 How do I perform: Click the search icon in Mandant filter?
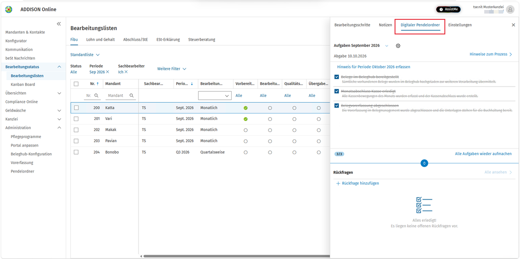coord(131,95)
